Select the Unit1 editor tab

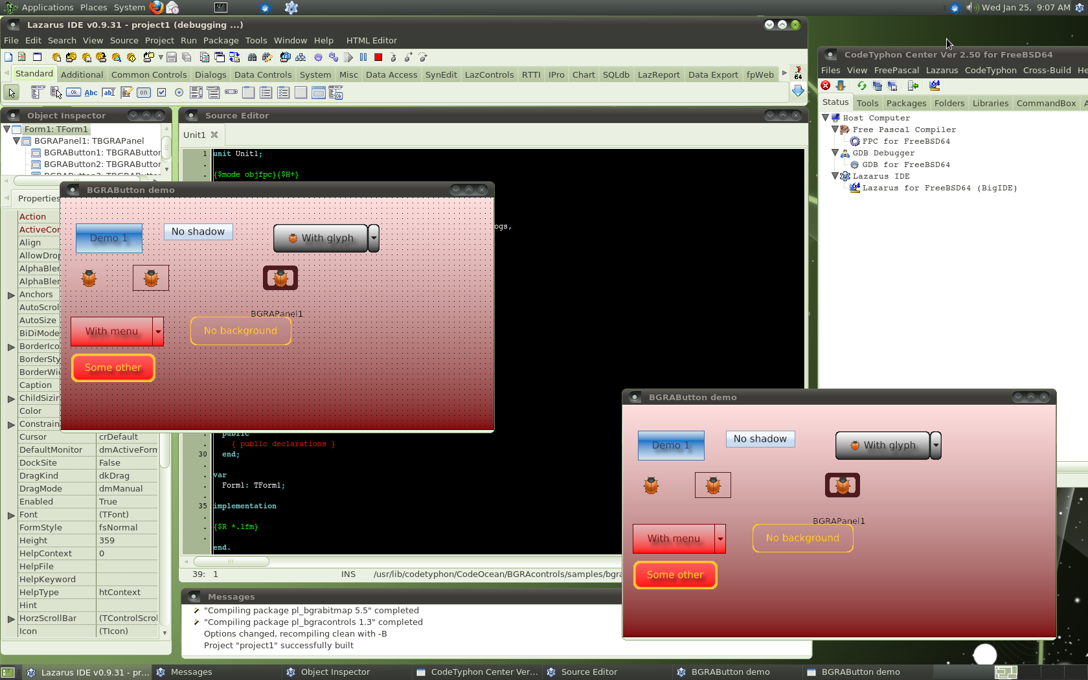coord(194,135)
